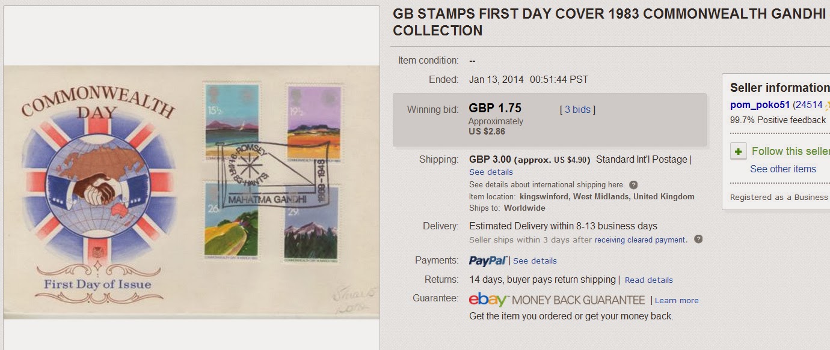
Task: Click the 'Follow this seller' text link
Action: click(x=790, y=151)
